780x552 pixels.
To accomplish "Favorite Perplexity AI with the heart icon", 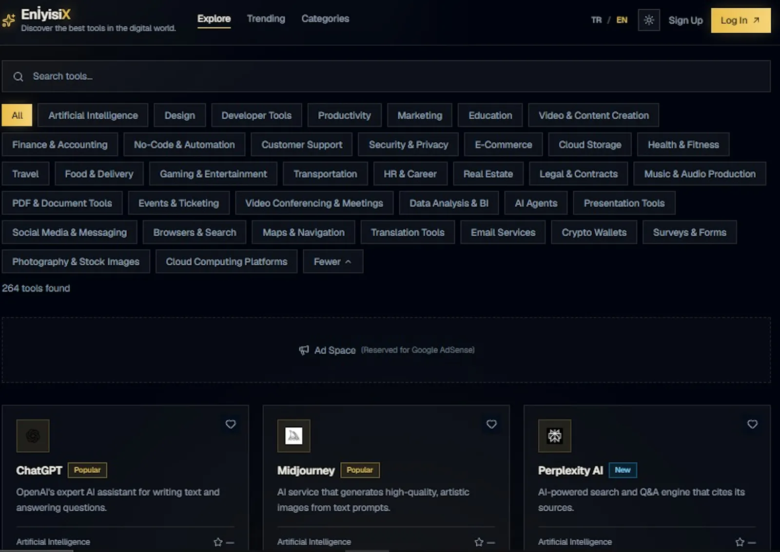I will (x=752, y=424).
